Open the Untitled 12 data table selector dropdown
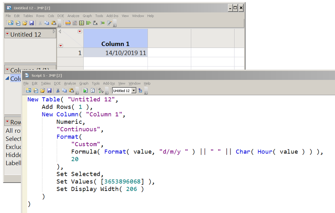This screenshot has height=213, width=335. click(134, 91)
